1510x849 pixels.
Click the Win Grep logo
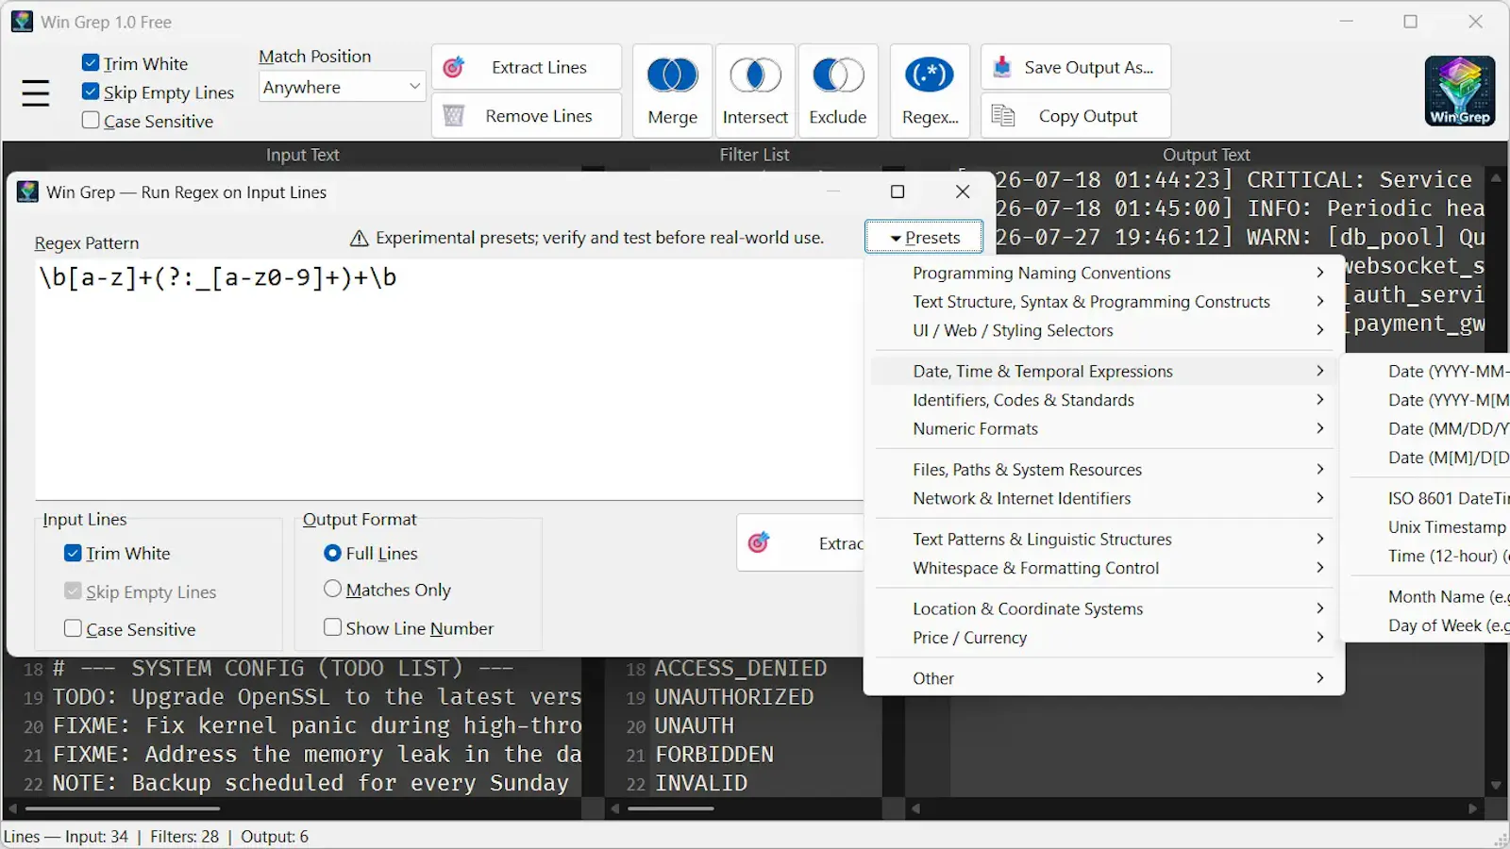pos(1460,91)
